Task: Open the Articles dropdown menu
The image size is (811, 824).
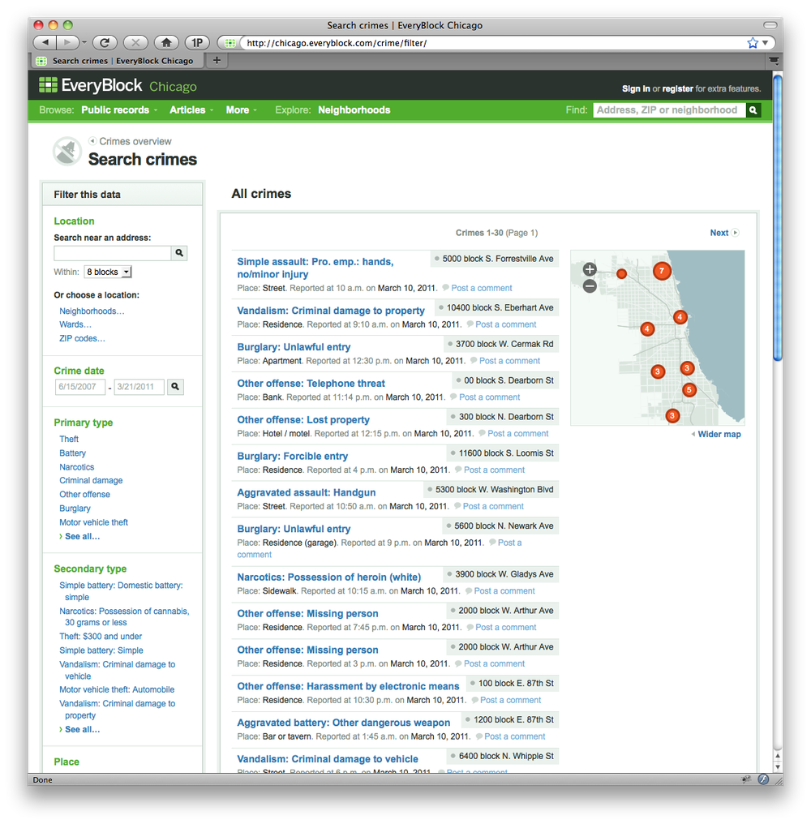Action: [191, 109]
